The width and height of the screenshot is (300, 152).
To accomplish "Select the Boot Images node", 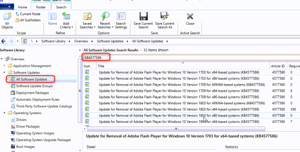I will click(25, 147).
